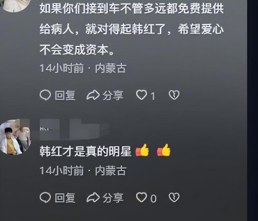Screen dimensions: 258x221
Task: Click the share arrow icon under the 韩红才是真的明星 comment
Action: (93, 197)
